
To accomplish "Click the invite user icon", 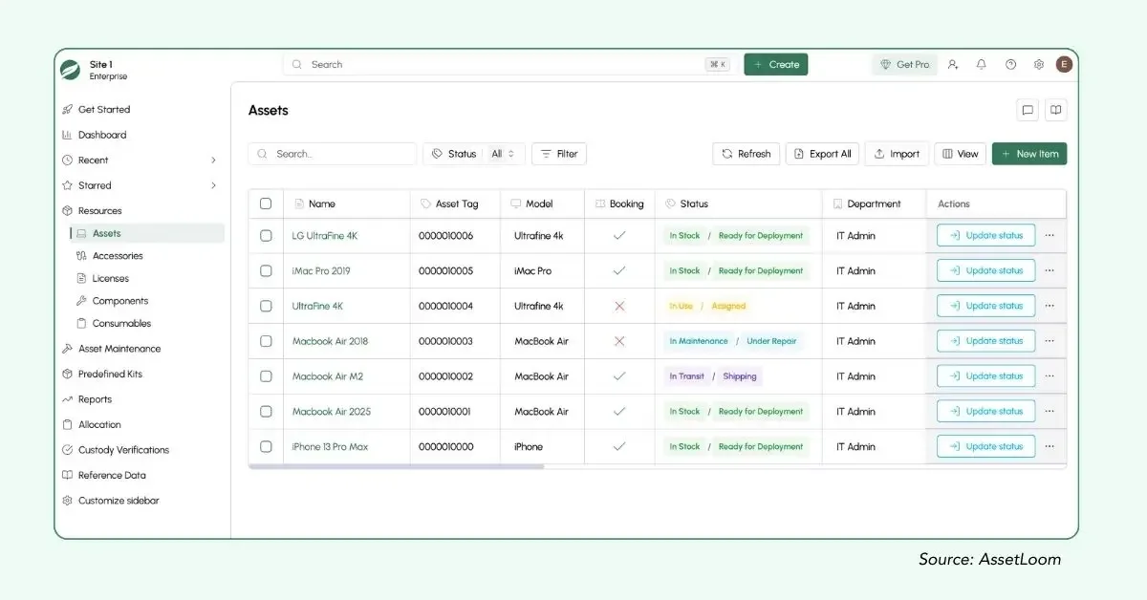I will (x=952, y=65).
